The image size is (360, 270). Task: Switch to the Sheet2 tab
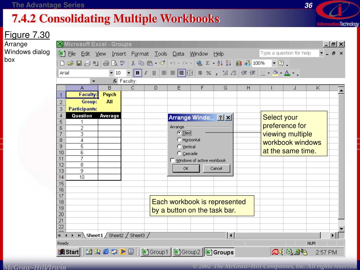[116, 235]
